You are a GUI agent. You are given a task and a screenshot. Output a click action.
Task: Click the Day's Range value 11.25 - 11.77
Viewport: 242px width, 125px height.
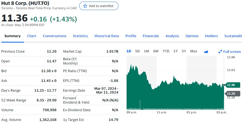tap(45, 90)
